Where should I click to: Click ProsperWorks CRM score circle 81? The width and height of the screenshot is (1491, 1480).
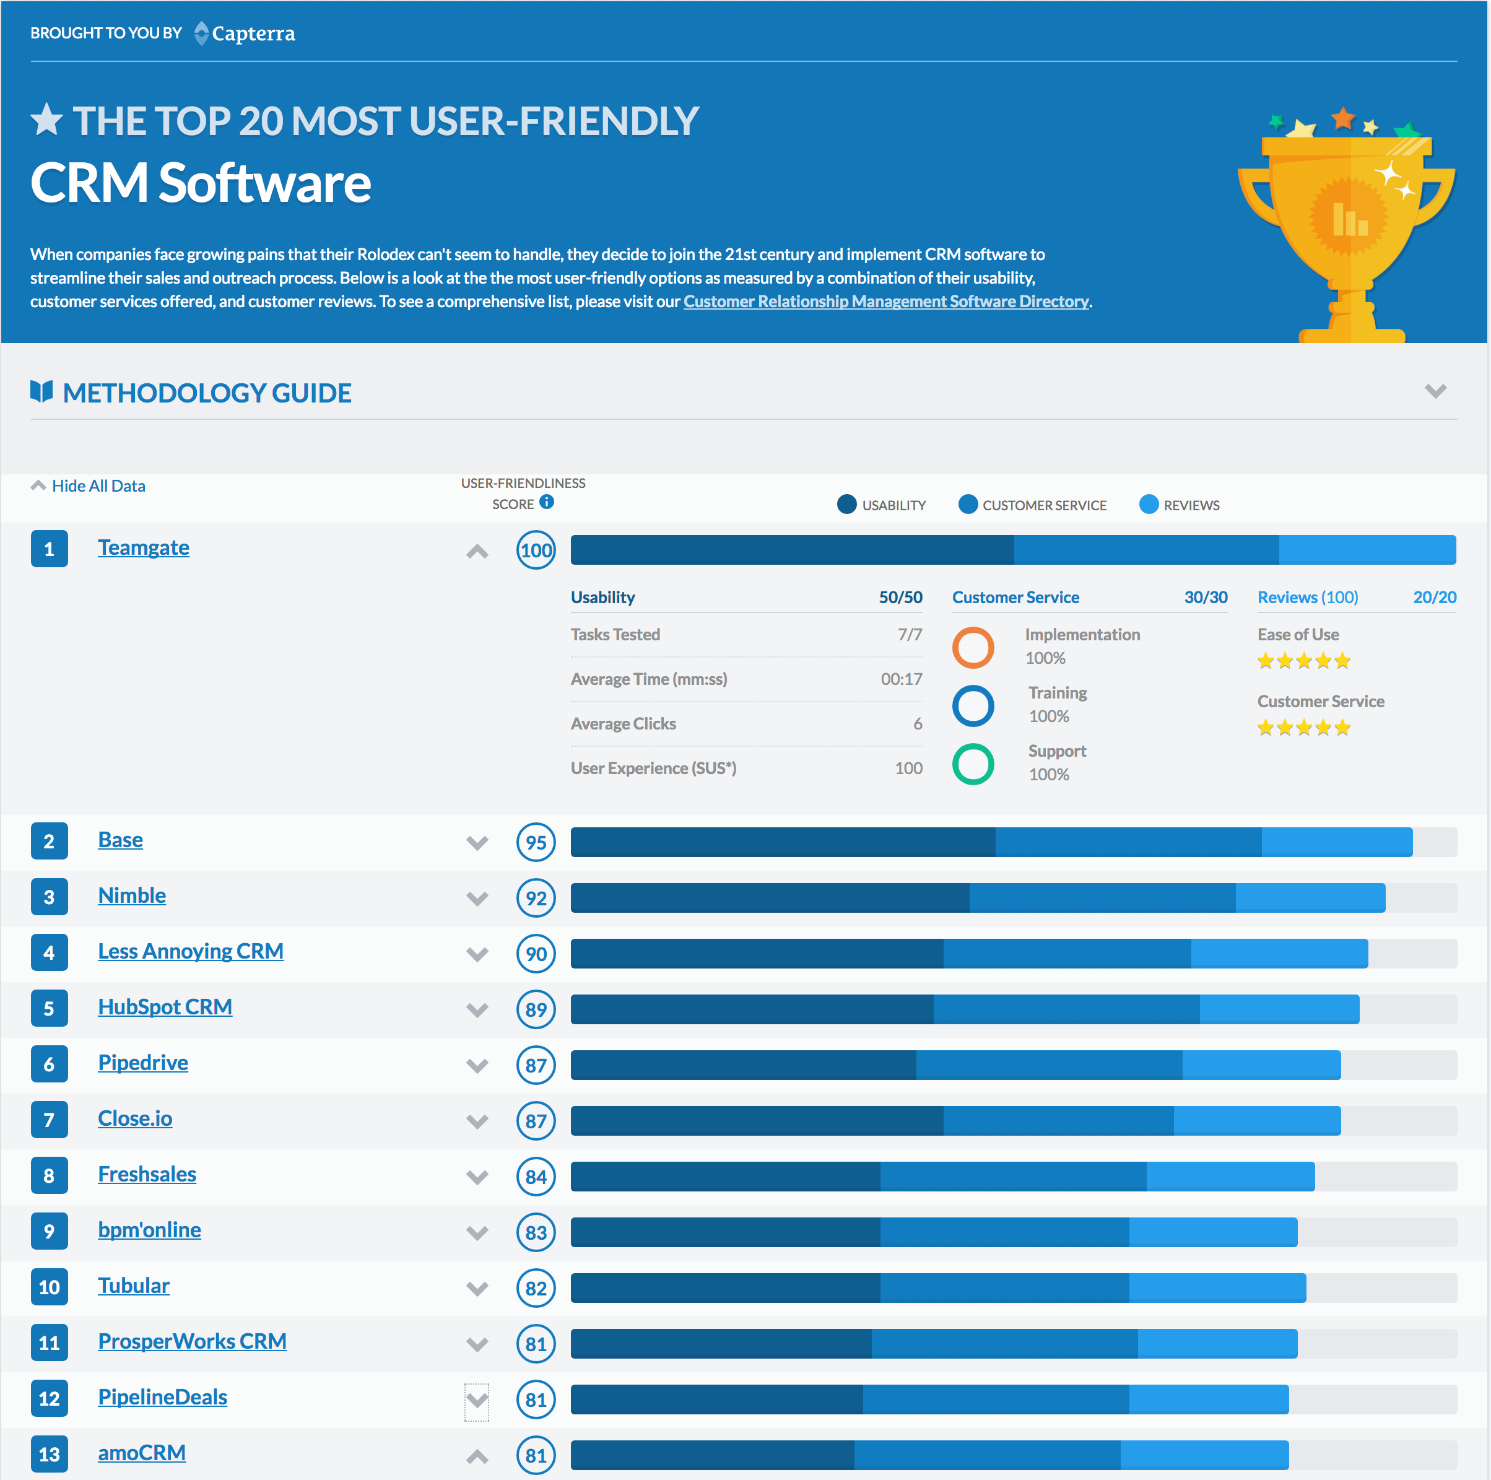536,1343
